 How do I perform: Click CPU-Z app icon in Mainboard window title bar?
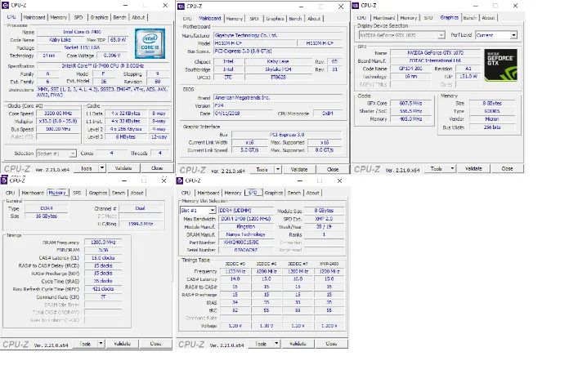point(181,7)
